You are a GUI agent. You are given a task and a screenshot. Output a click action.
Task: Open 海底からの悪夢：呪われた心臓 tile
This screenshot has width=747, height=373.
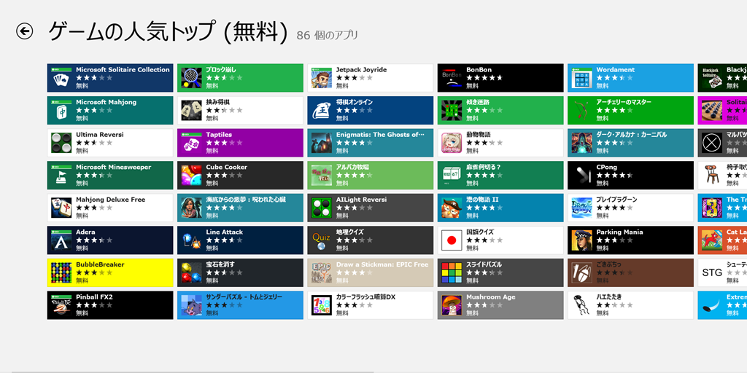point(240,208)
